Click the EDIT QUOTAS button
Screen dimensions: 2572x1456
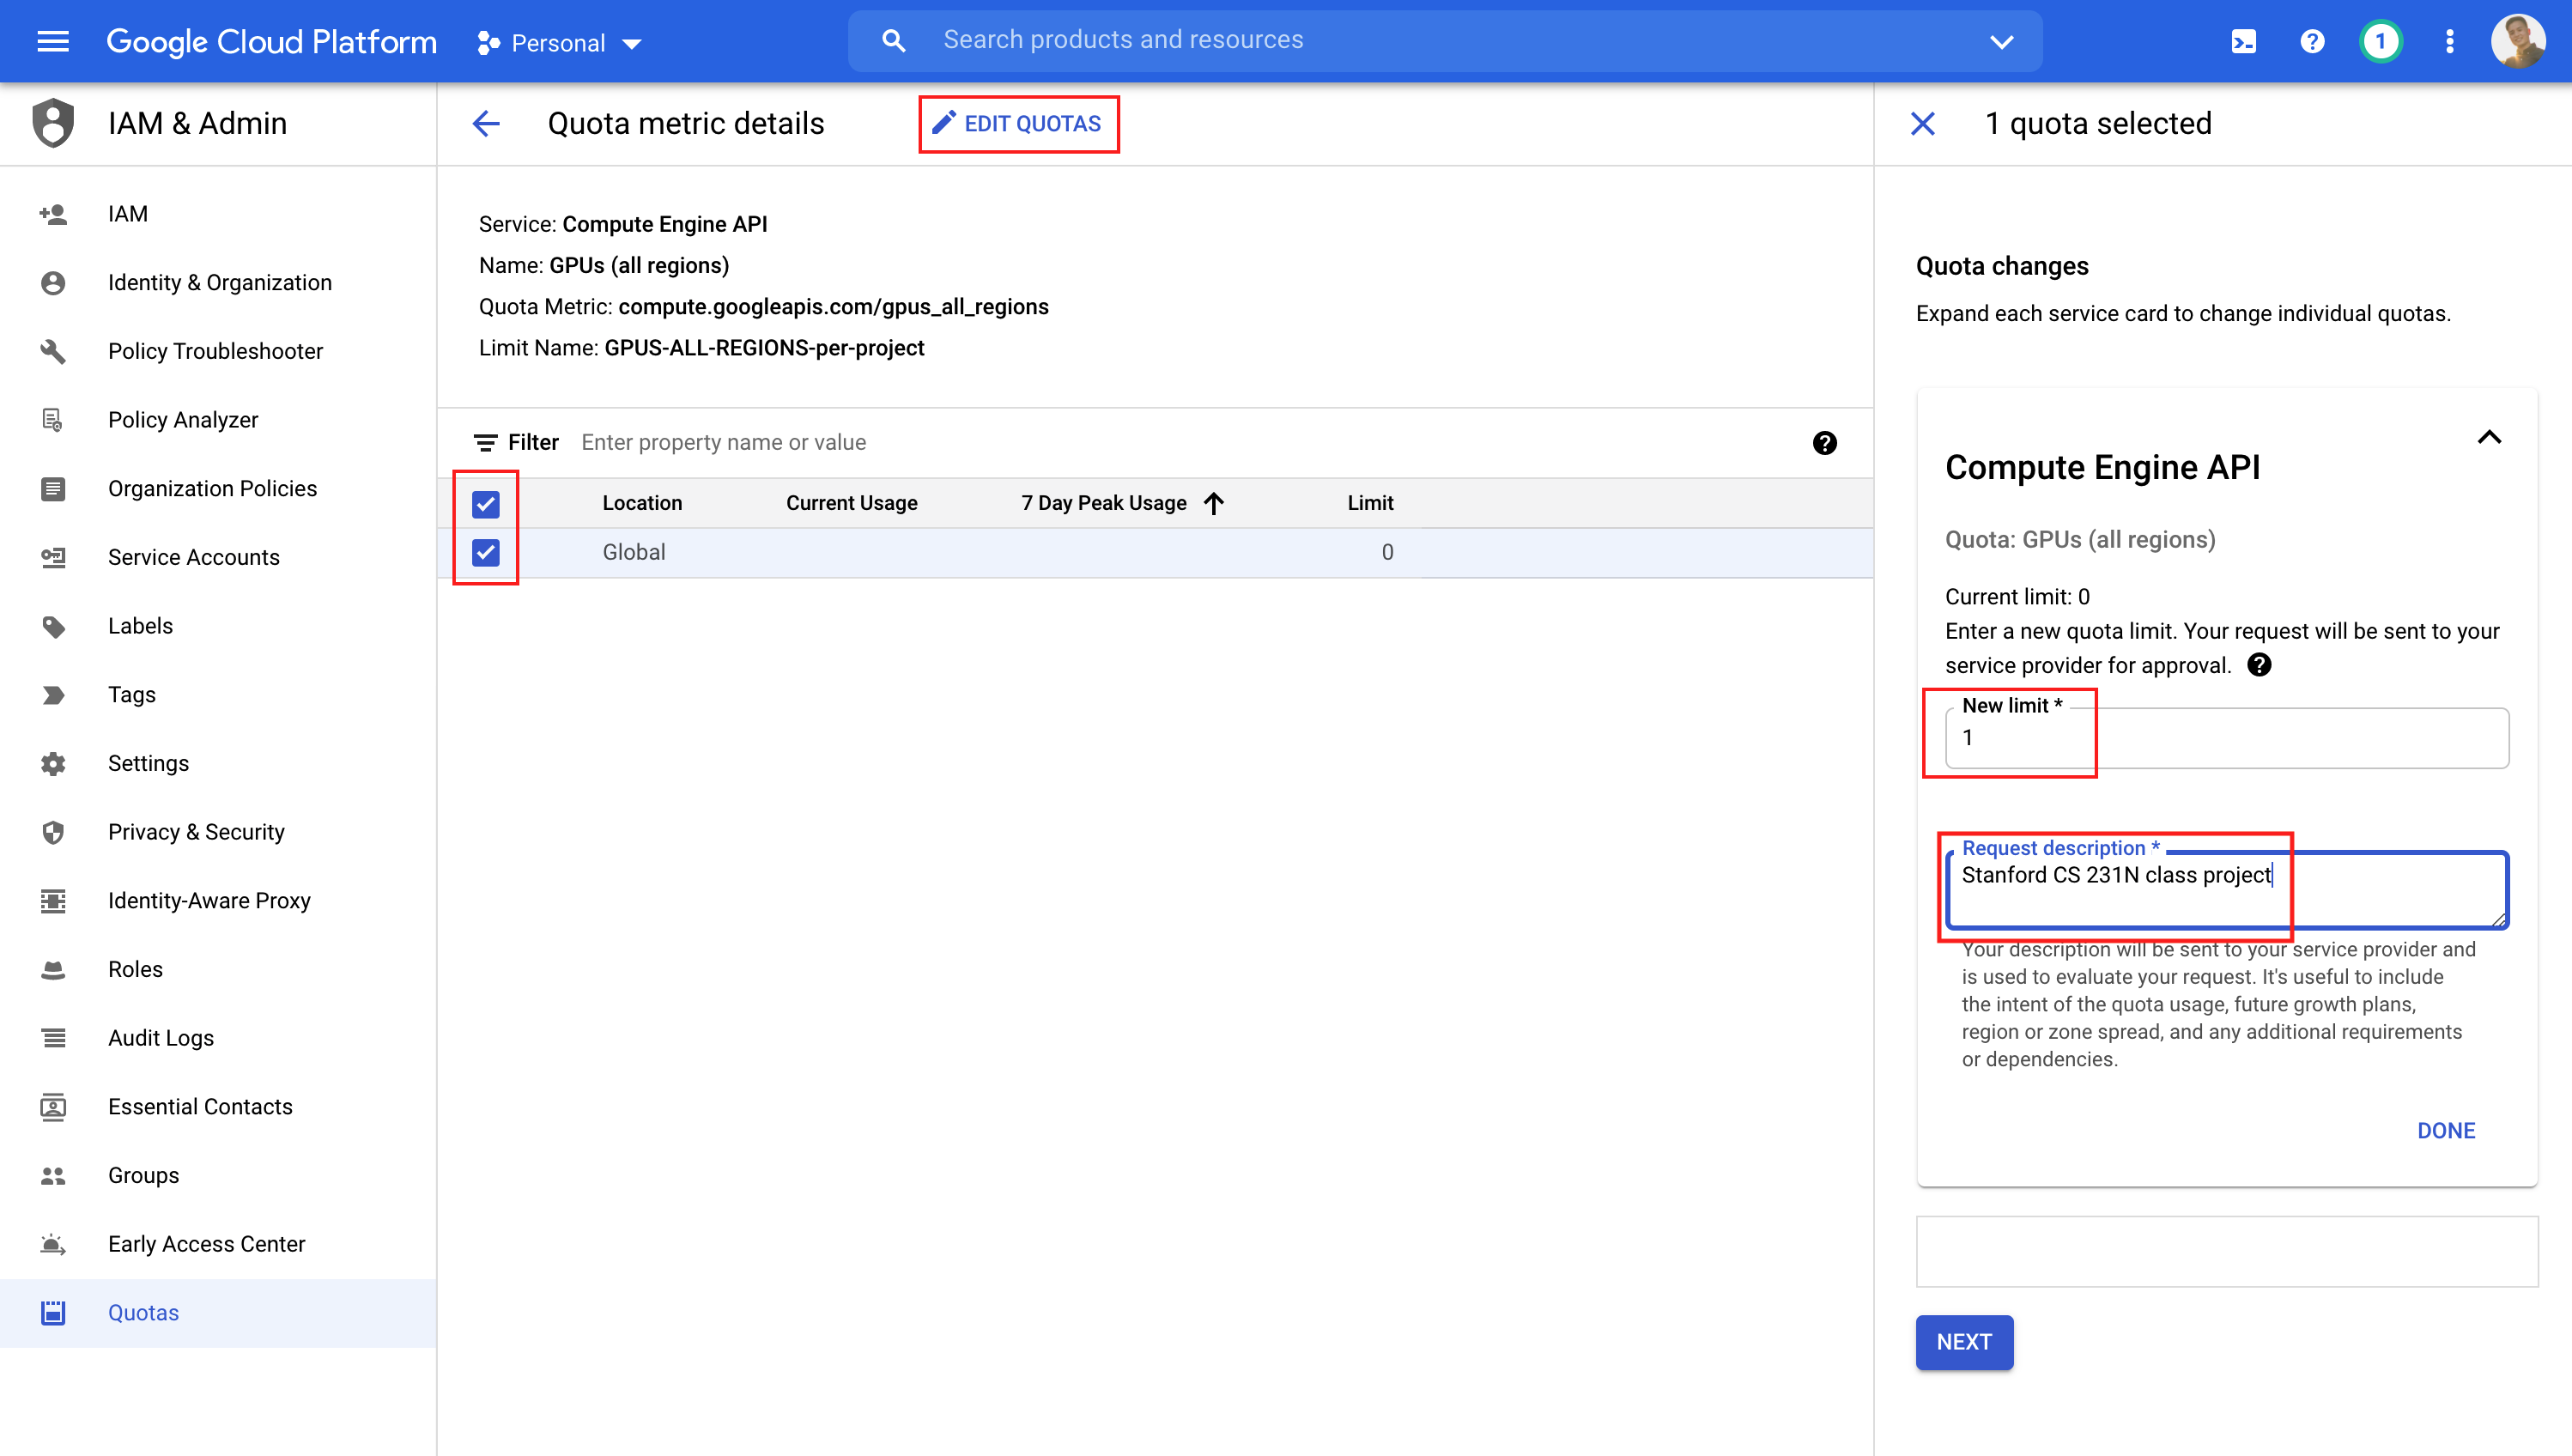[x=1018, y=123]
